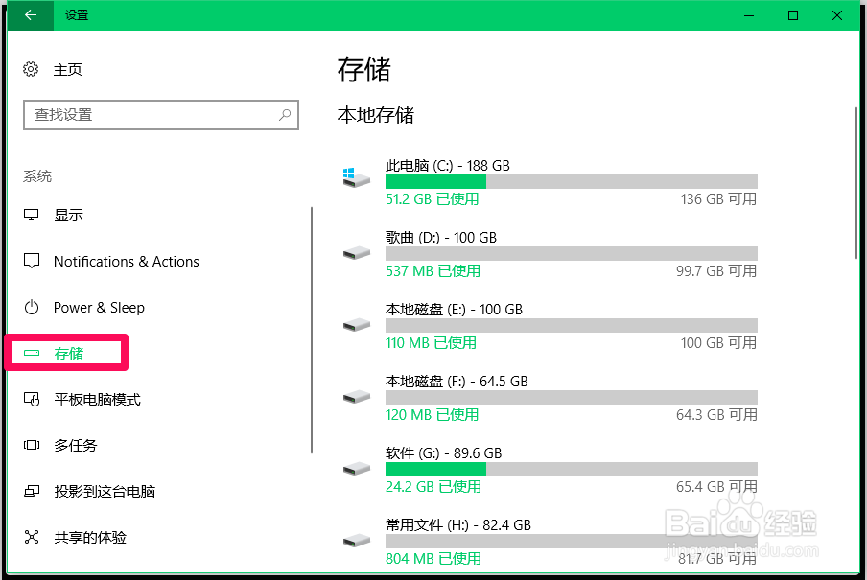Click 120 MB 已使用 text

point(432,415)
